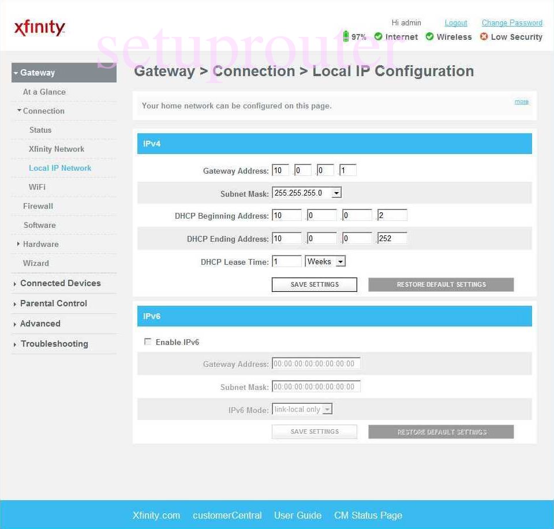Collapse the Connection section

point(44,111)
